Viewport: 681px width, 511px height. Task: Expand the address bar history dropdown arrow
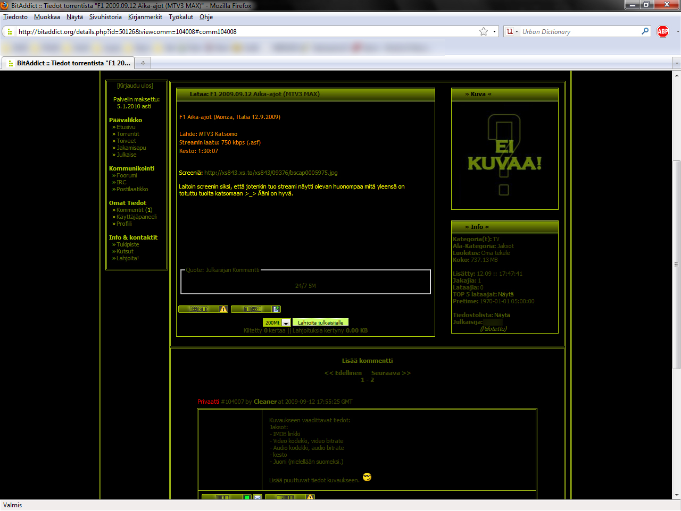point(494,31)
